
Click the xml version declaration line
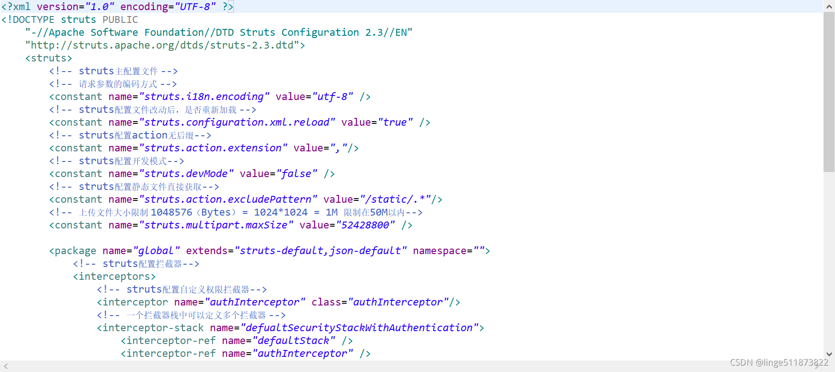coord(118,6)
